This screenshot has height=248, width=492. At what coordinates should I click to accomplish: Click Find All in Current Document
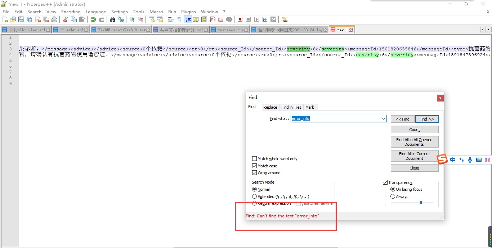click(415, 156)
